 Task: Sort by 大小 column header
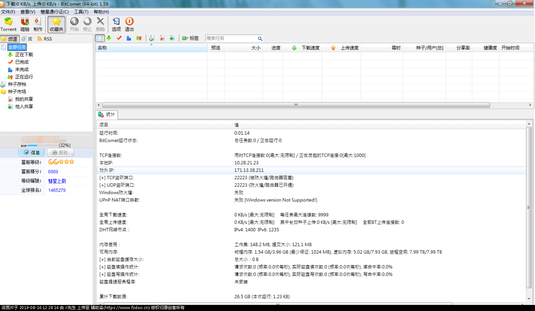coord(243,48)
